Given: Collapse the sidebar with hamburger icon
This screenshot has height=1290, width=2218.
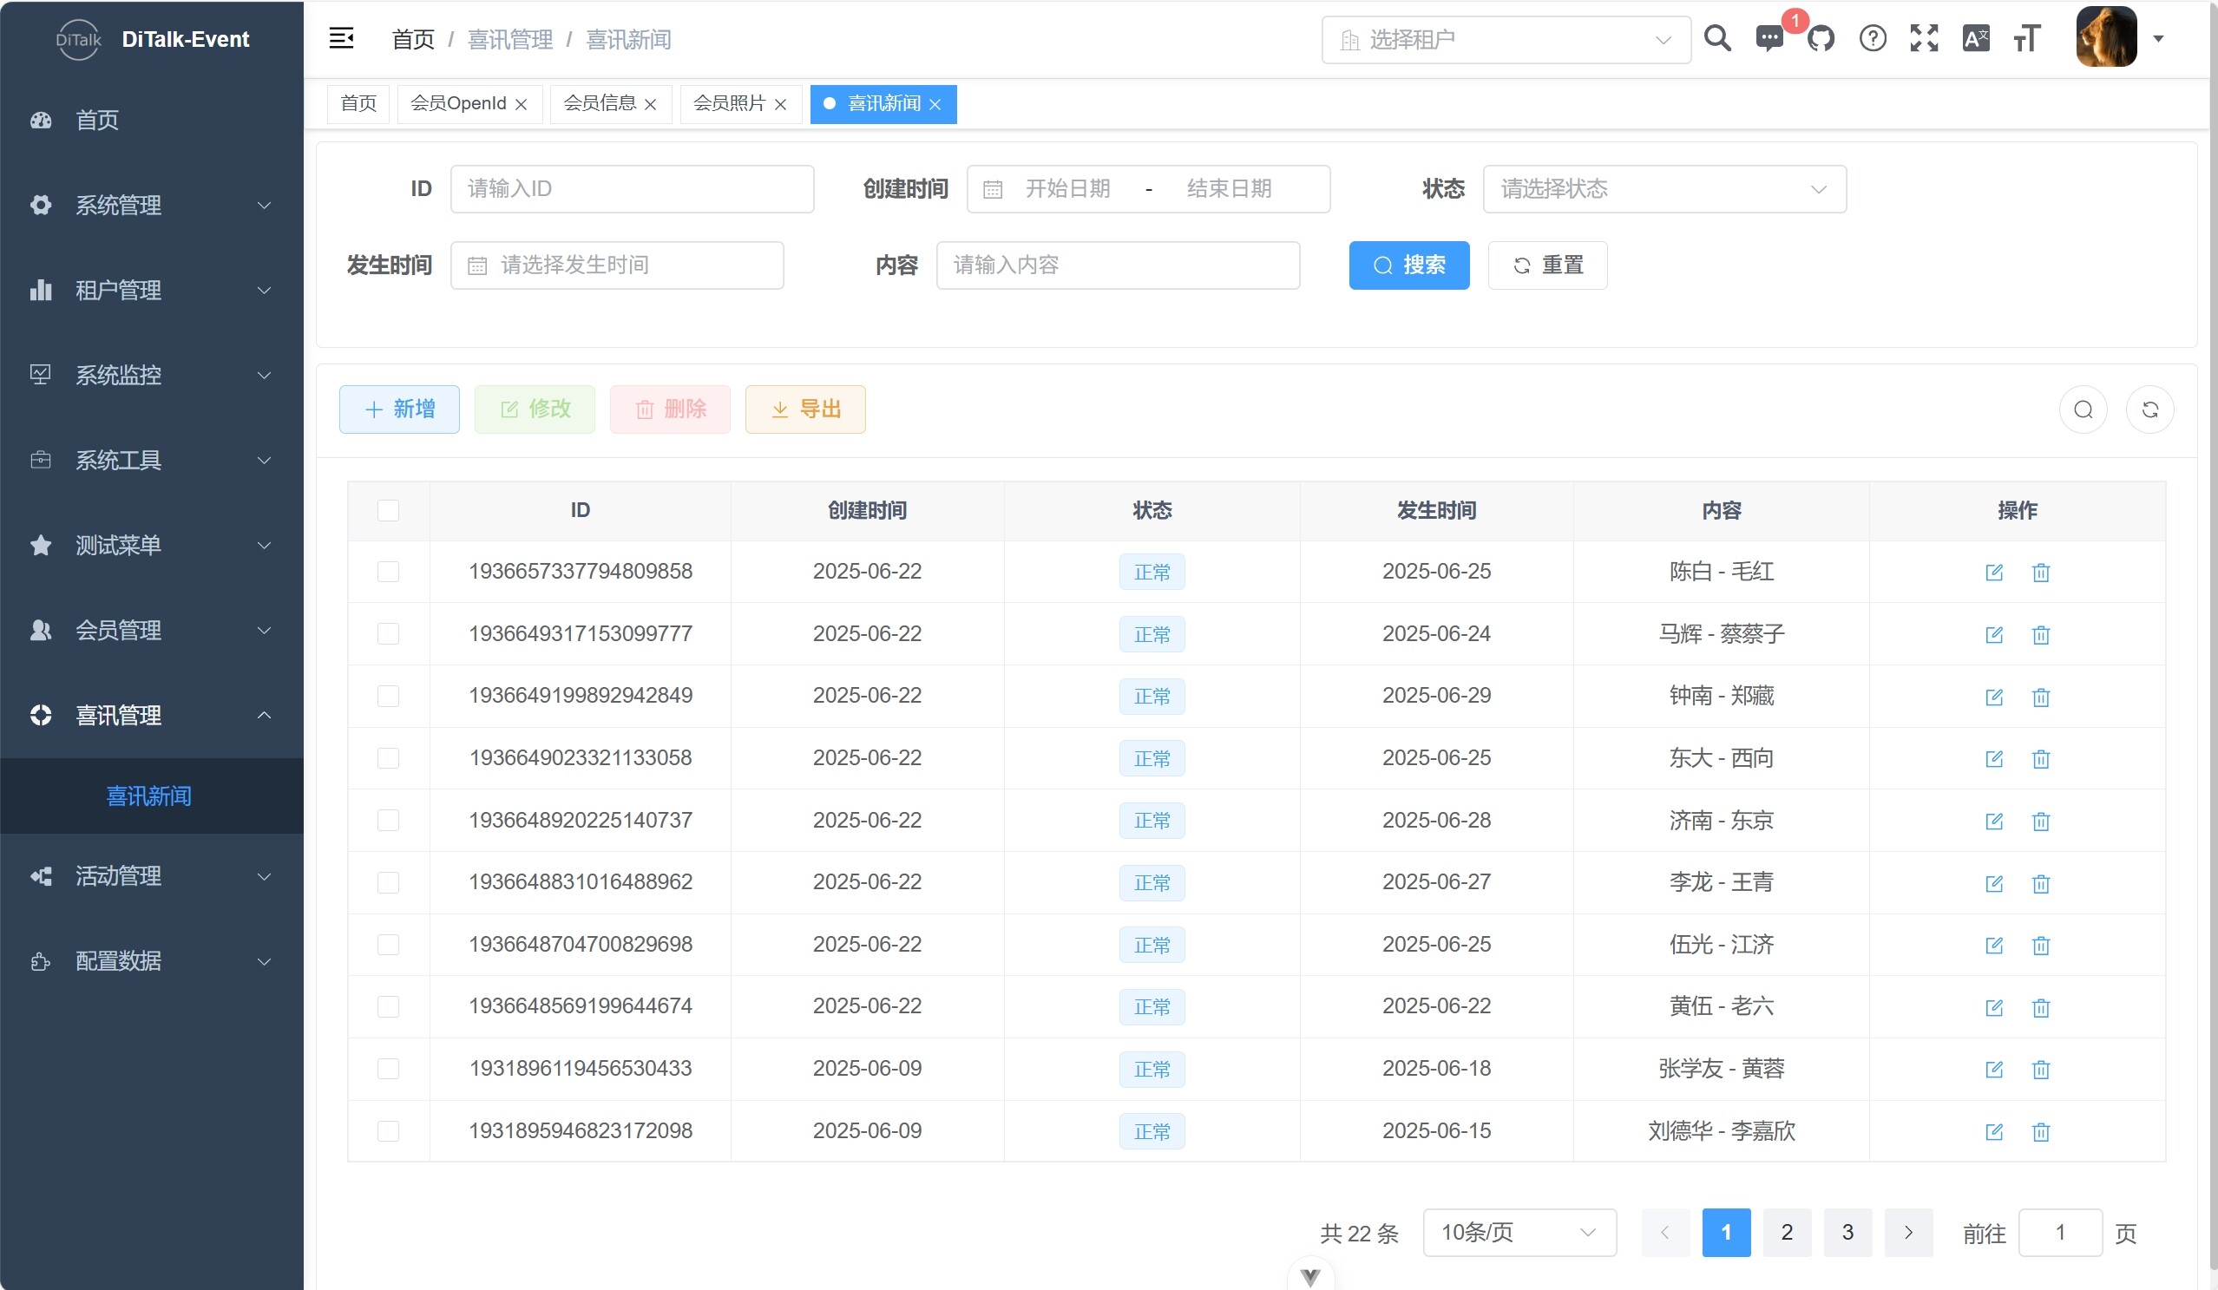Looking at the screenshot, I should [x=342, y=39].
